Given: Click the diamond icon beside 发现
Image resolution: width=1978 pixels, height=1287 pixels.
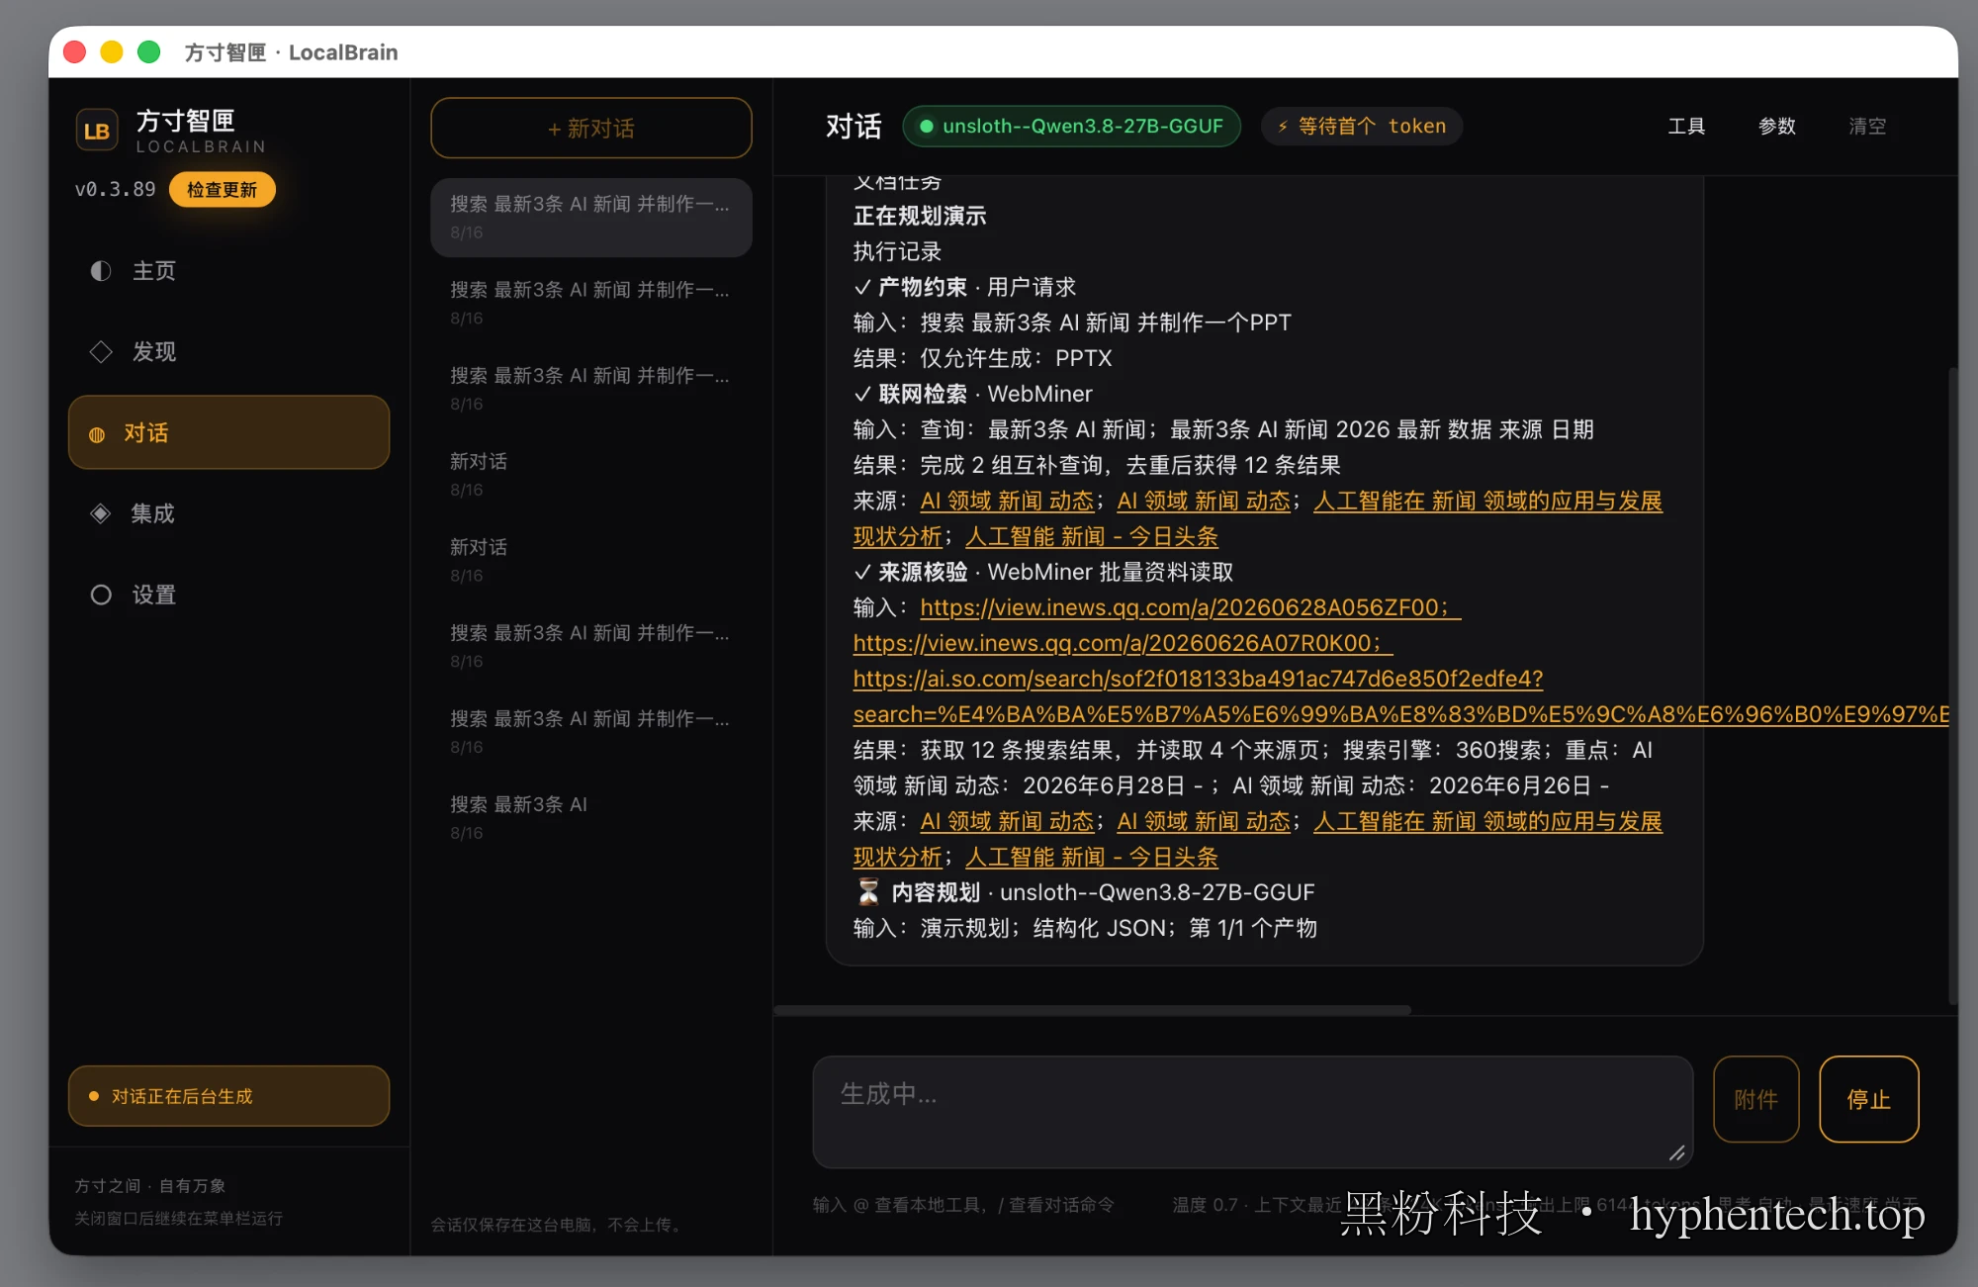Looking at the screenshot, I should point(101,352).
